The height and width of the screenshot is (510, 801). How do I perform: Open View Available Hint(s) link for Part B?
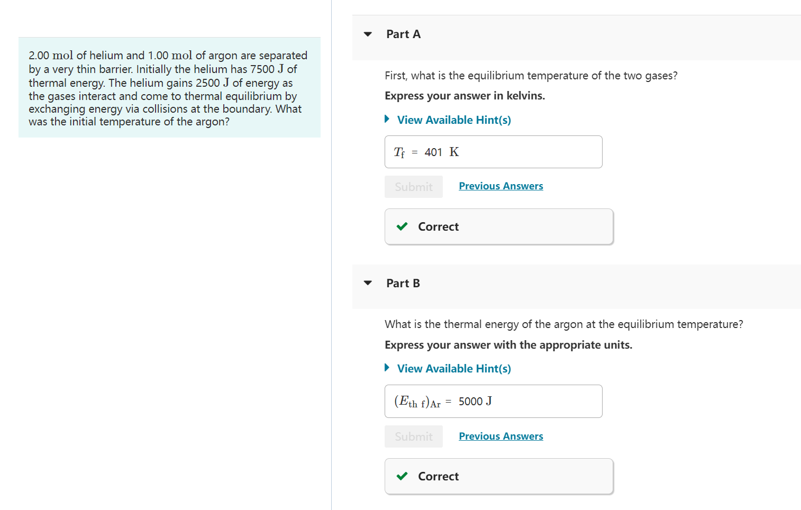click(x=454, y=369)
